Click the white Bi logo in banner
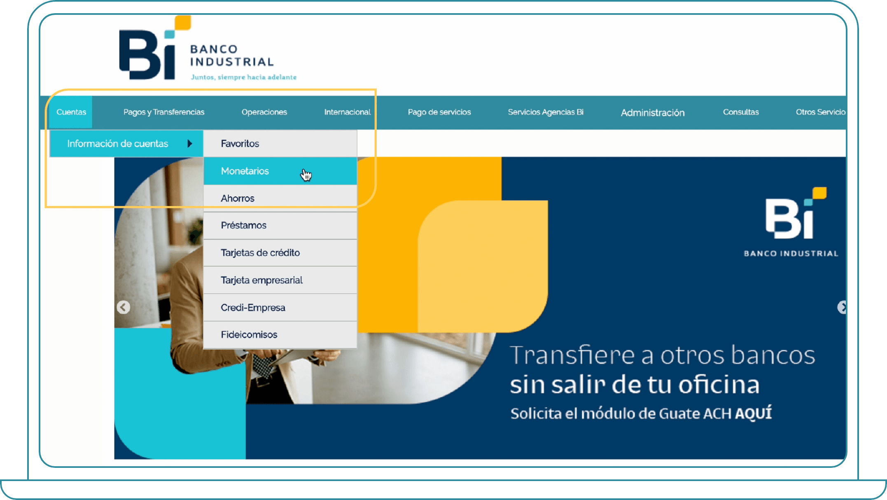The height and width of the screenshot is (500, 887). pyautogui.click(x=791, y=222)
